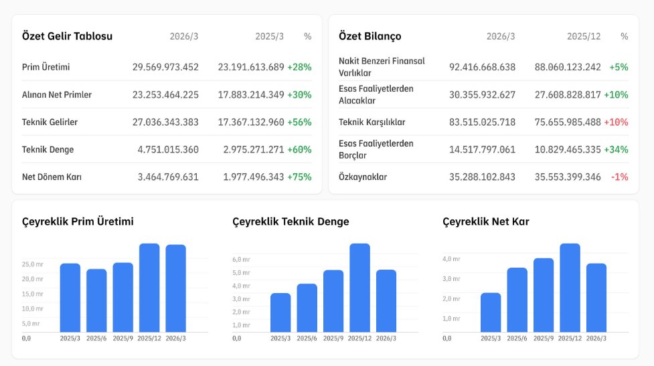Viewport: 654px width, 366px height.
Task: Click the 2025/3 bar in Teknik Denge chart
Action: tap(280, 312)
